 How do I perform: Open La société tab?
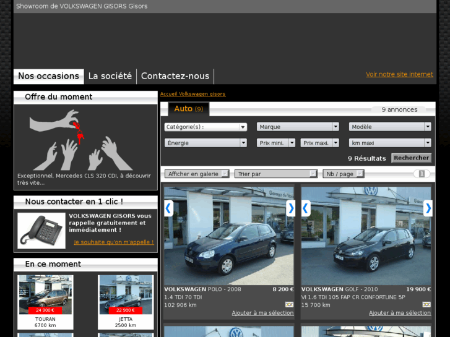(110, 76)
